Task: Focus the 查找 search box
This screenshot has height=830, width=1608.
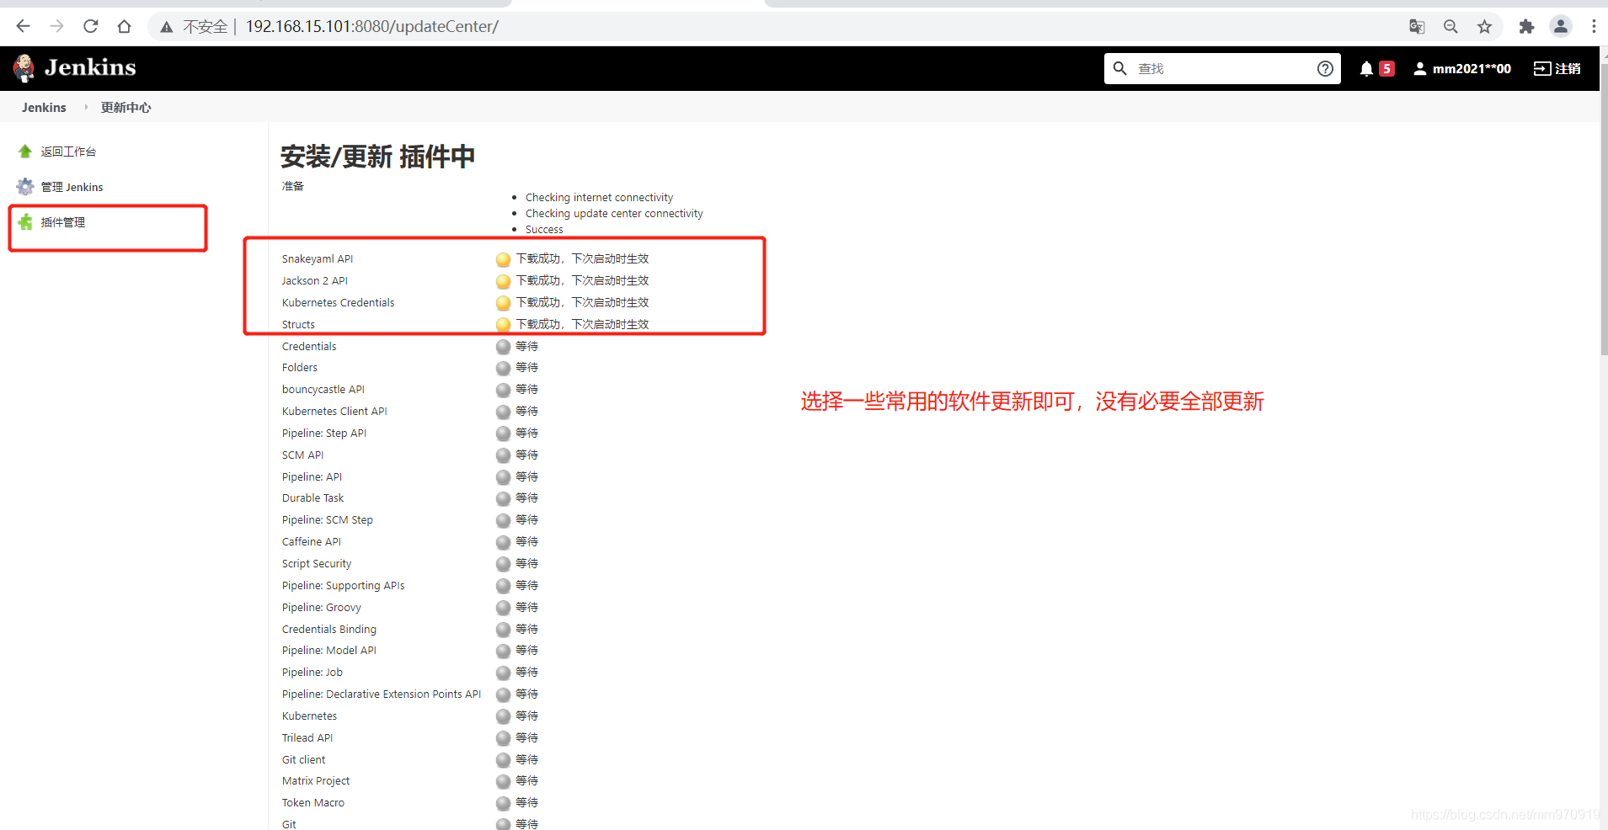Action: (1222, 68)
